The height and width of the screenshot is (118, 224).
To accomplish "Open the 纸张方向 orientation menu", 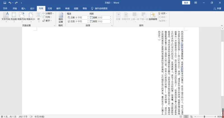I will 22,17.
